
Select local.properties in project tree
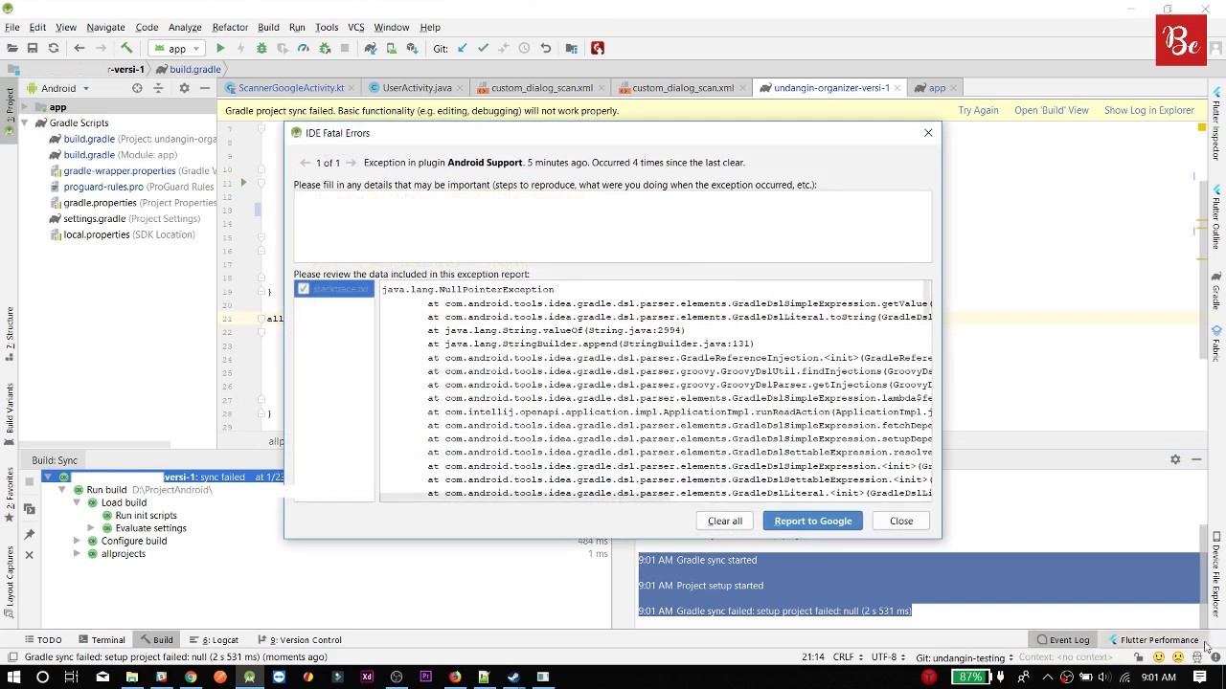tap(122, 234)
